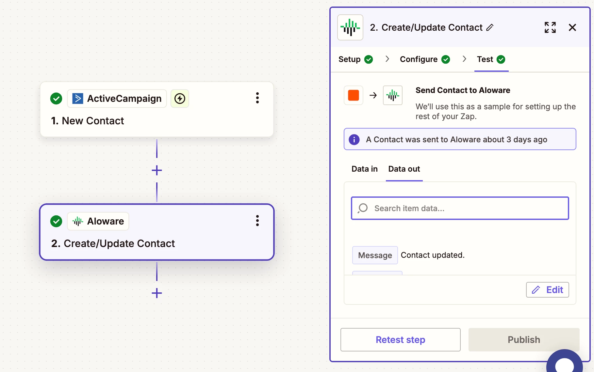The image size is (594, 372).
Task: Switch to Data out tab
Action: point(404,169)
